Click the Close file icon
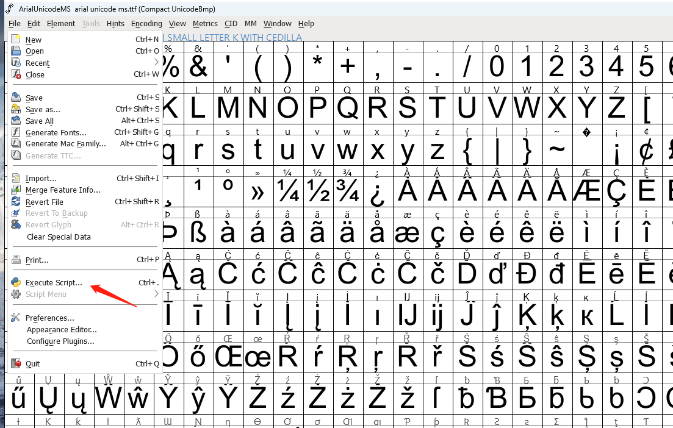The width and height of the screenshot is (673, 428). tap(16, 74)
